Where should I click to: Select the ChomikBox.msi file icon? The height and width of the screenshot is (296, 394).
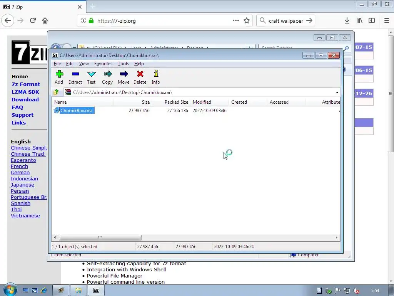[x=56, y=111]
